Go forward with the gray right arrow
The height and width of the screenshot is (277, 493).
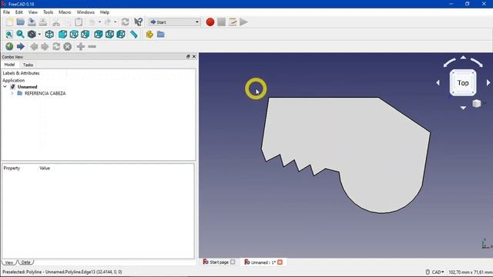click(45, 46)
